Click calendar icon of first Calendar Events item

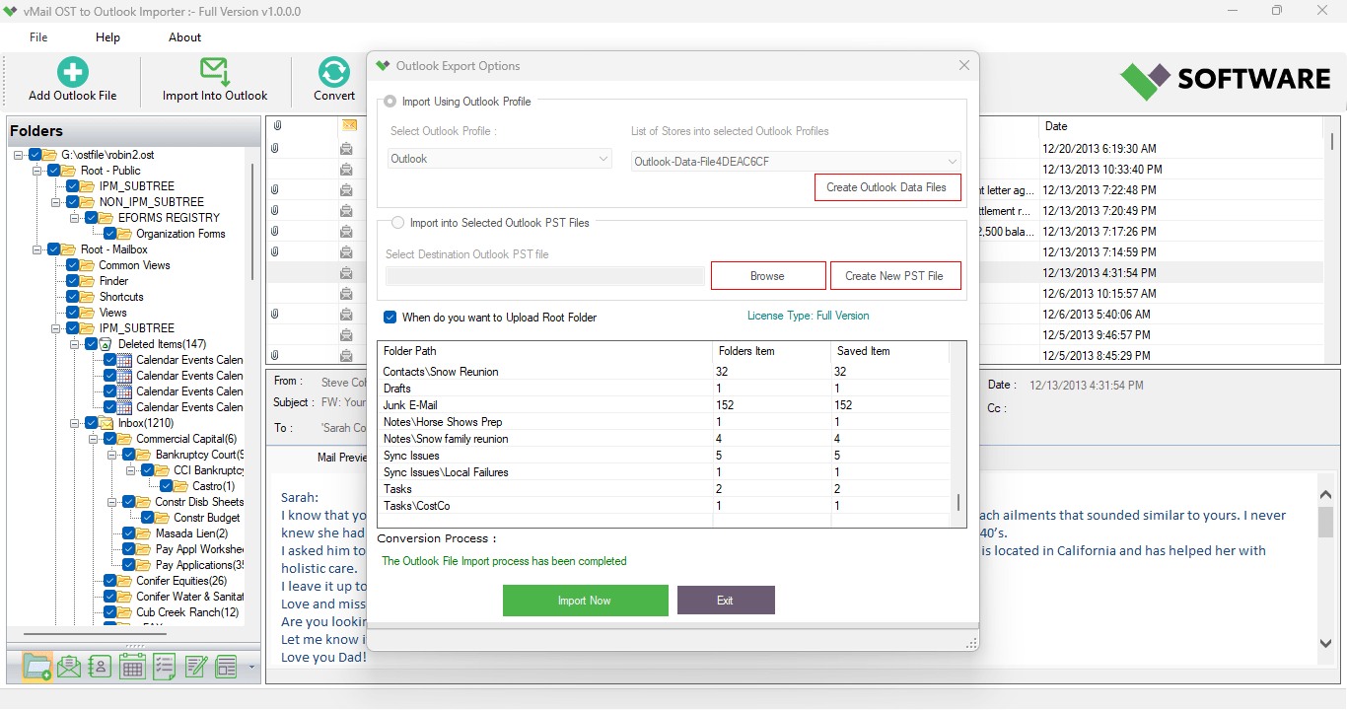pos(124,360)
